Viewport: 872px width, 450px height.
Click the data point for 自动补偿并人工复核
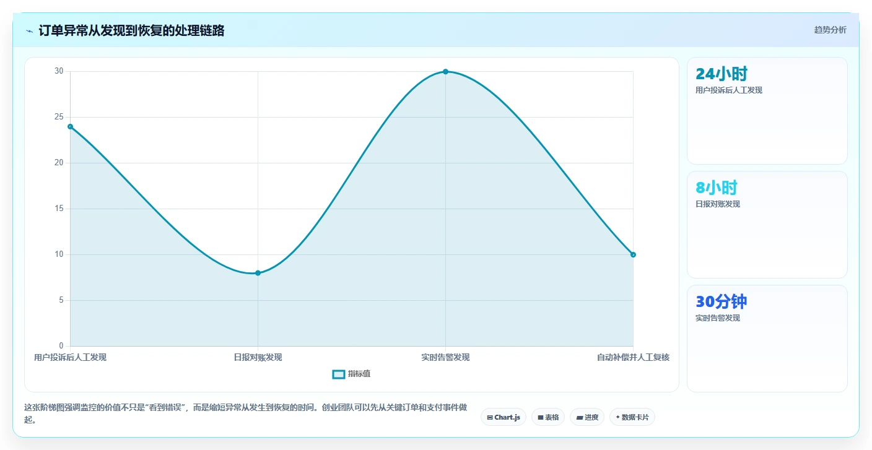[x=633, y=254]
